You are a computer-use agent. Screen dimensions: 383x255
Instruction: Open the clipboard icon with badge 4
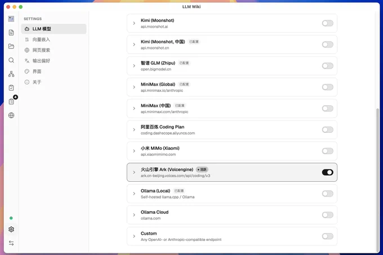click(11, 101)
